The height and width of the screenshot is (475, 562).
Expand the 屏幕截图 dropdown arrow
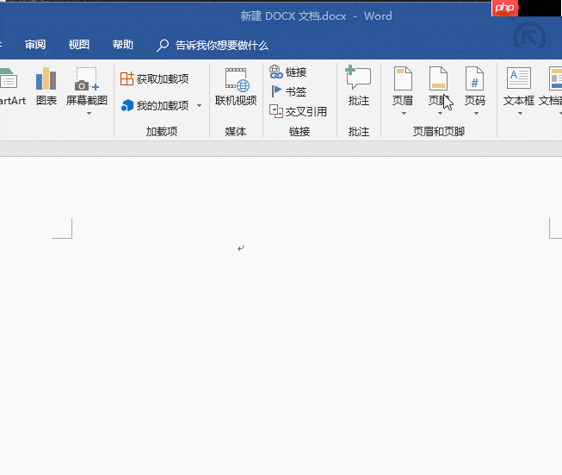pos(89,114)
